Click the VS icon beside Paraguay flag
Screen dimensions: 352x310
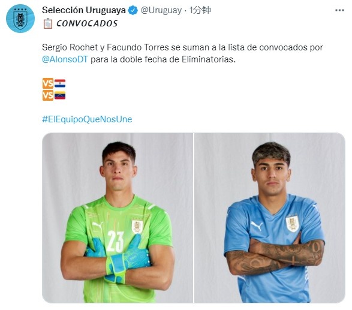click(48, 83)
